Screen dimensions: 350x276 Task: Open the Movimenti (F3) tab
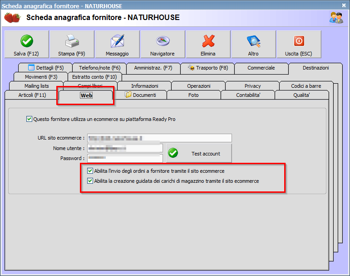tap(41, 77)
